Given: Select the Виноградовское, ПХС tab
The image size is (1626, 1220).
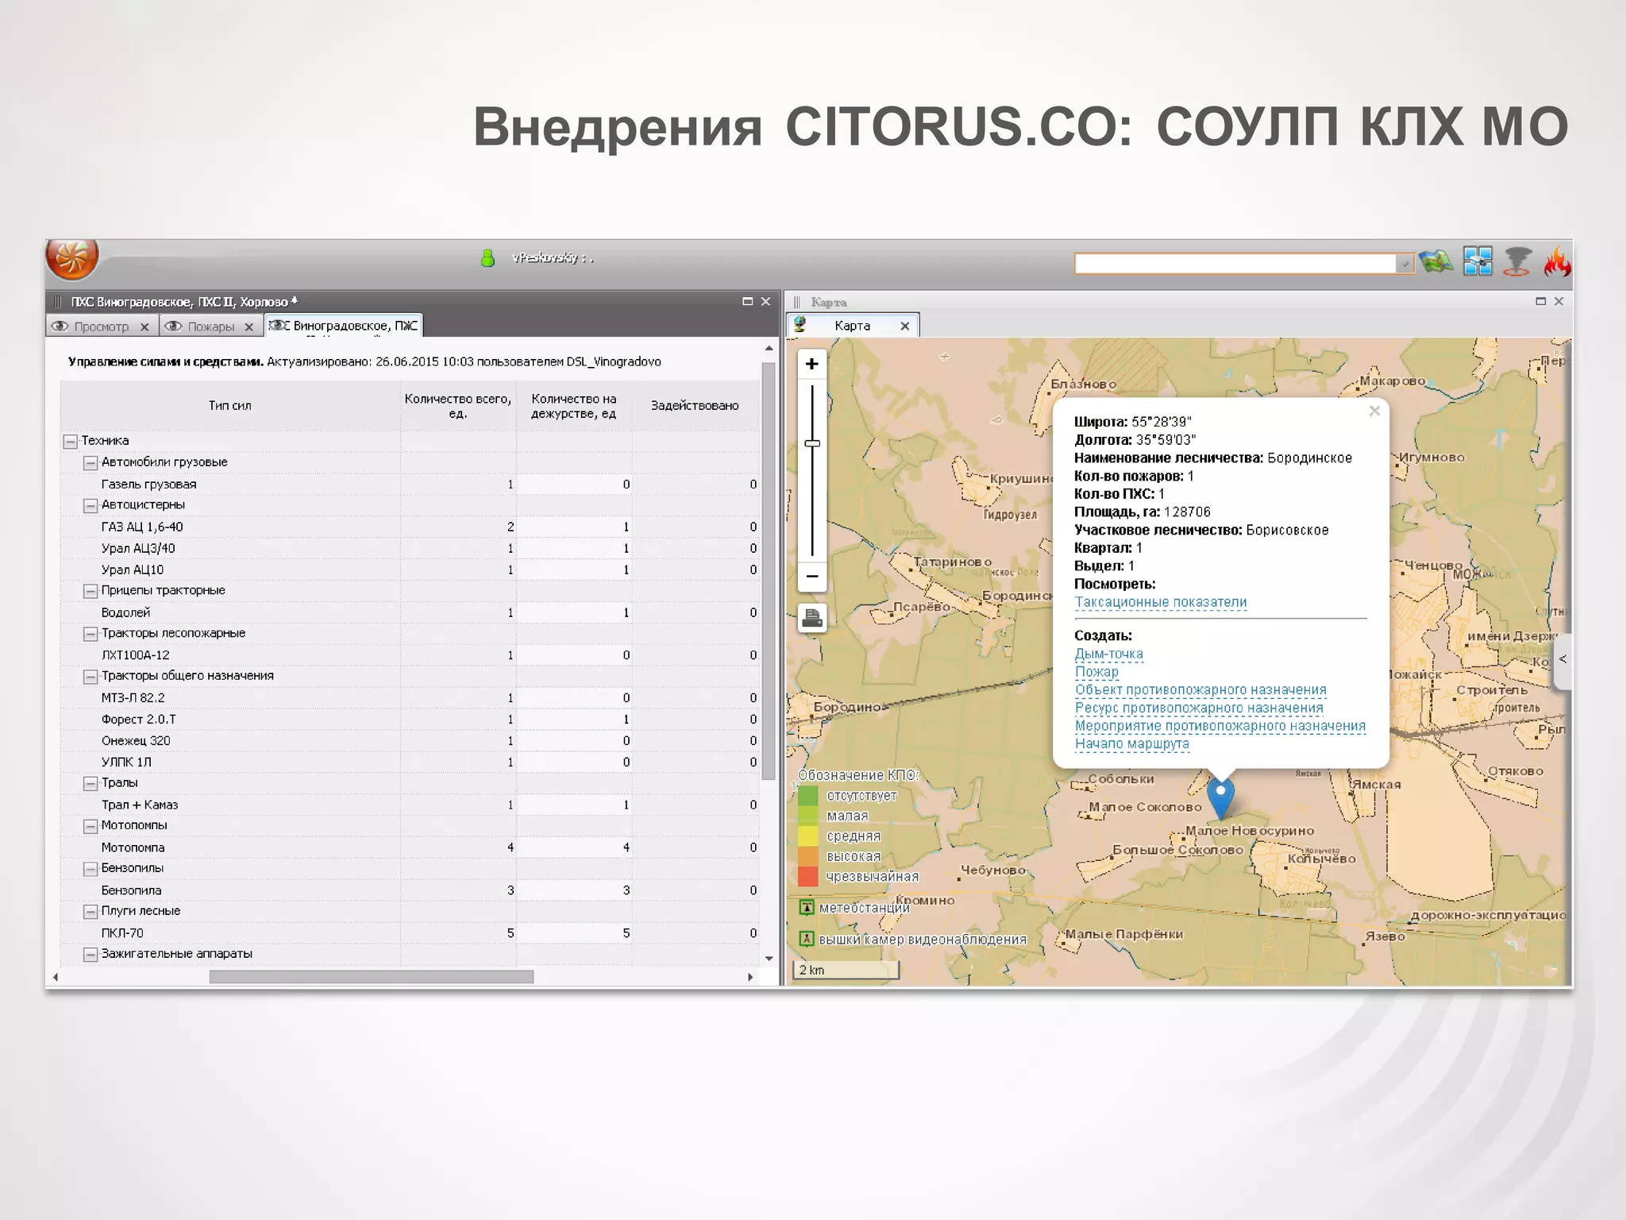Looking at the screenshot, I should [x=342, y=326].
